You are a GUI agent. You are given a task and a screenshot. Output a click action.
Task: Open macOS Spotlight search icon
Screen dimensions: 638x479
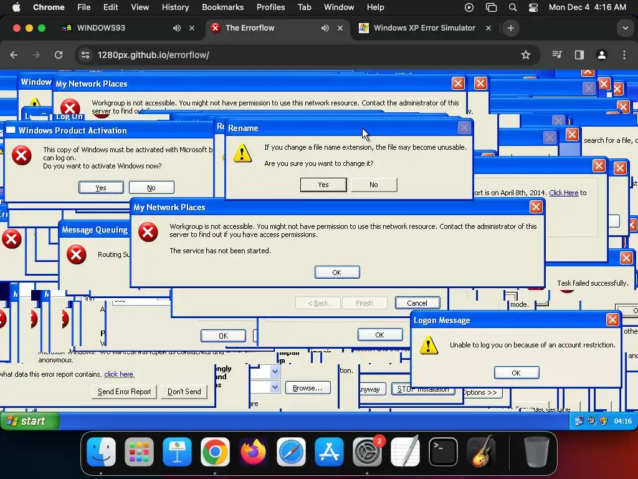(x=513, y=7)
